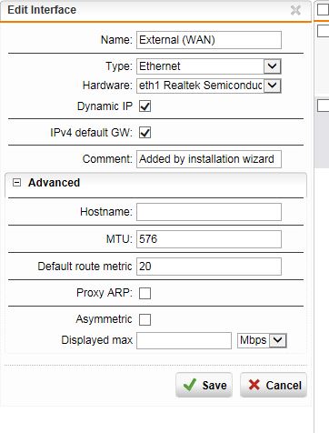Screen dimensions: 329x433
Task: Open the Type Ethernet dropdown arrow
Action: pos(272,66)
